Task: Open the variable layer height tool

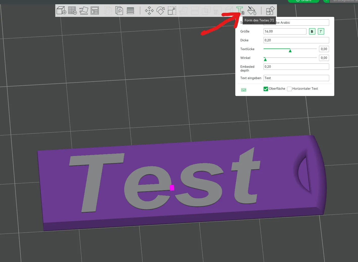Action: click(x=130, y=11)
